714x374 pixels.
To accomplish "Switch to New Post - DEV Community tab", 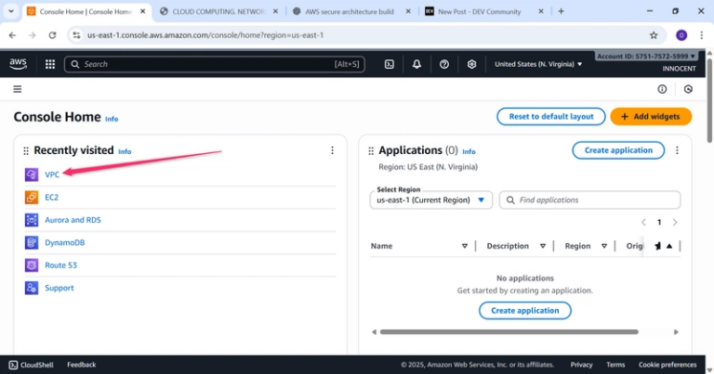I will tap(478, 11).
